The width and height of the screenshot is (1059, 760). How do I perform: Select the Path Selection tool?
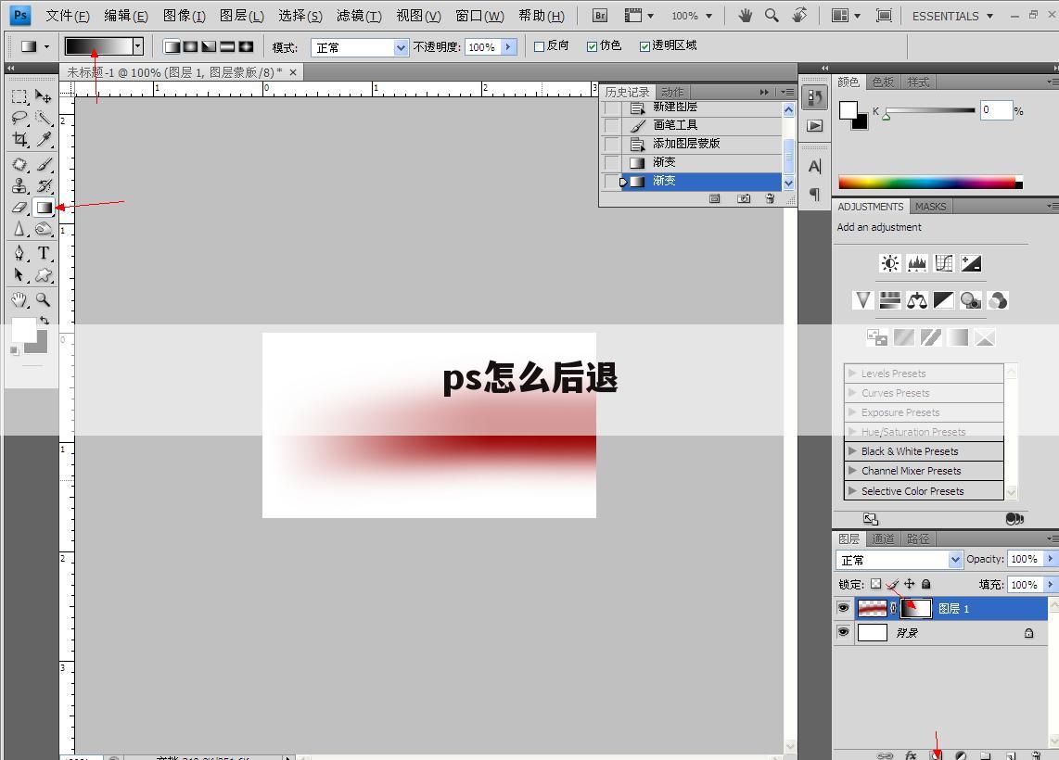pos(19,274)
